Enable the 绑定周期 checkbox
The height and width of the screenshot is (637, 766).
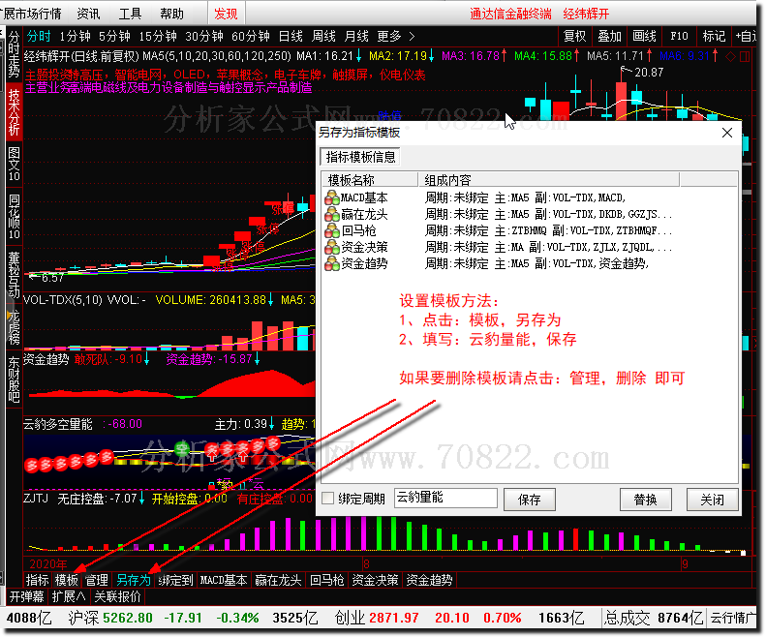point(329,500)
